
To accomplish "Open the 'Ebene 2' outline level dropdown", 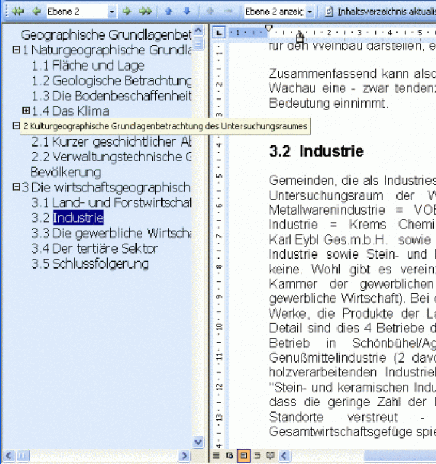I will 111,11.
